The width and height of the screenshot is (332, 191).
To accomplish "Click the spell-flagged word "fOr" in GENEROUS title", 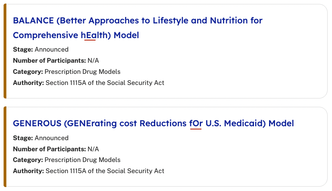I will coord(196,123).
